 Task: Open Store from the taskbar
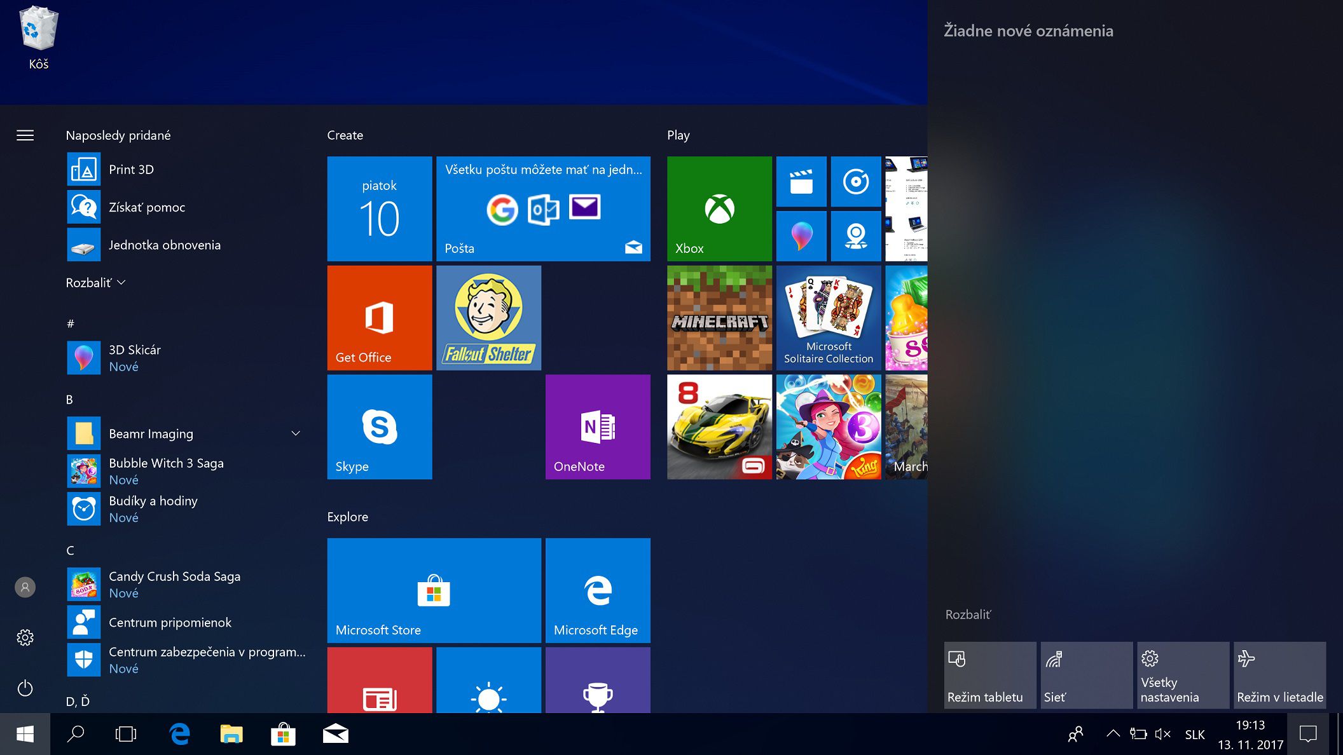click(283, 734)
